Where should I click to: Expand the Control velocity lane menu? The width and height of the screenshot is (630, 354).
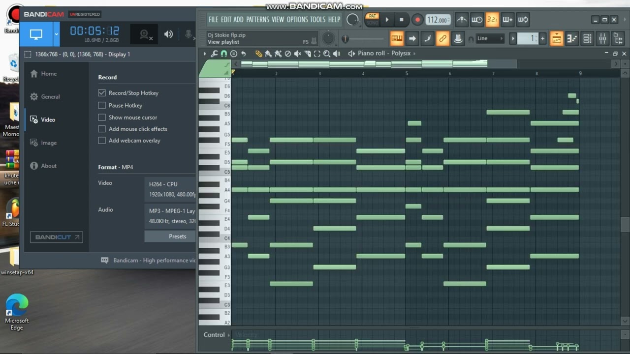(x=229, y=335)
